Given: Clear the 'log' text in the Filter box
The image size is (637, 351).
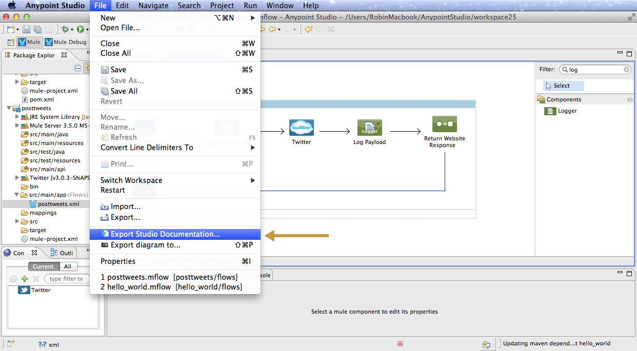Looking at the screenshot, I should (x=626, y=69).
